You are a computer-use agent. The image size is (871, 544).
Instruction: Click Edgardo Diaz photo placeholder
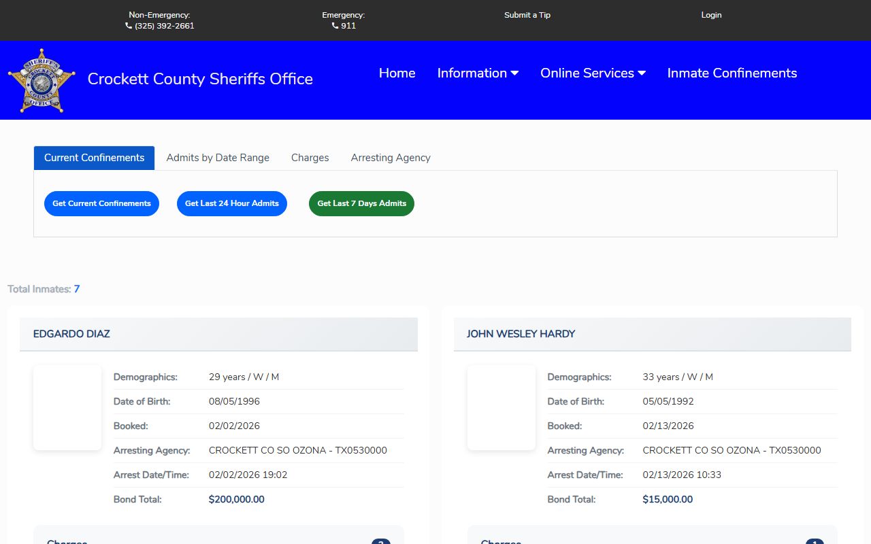point(67,407)
